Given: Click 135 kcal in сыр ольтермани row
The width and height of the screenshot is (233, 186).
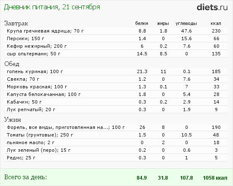Looking at the screenshot, I should (216, 54).
